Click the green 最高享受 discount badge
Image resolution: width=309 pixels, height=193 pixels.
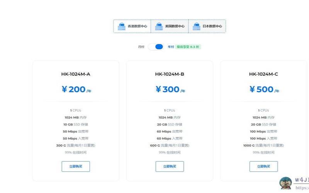[x=188, y=47]
